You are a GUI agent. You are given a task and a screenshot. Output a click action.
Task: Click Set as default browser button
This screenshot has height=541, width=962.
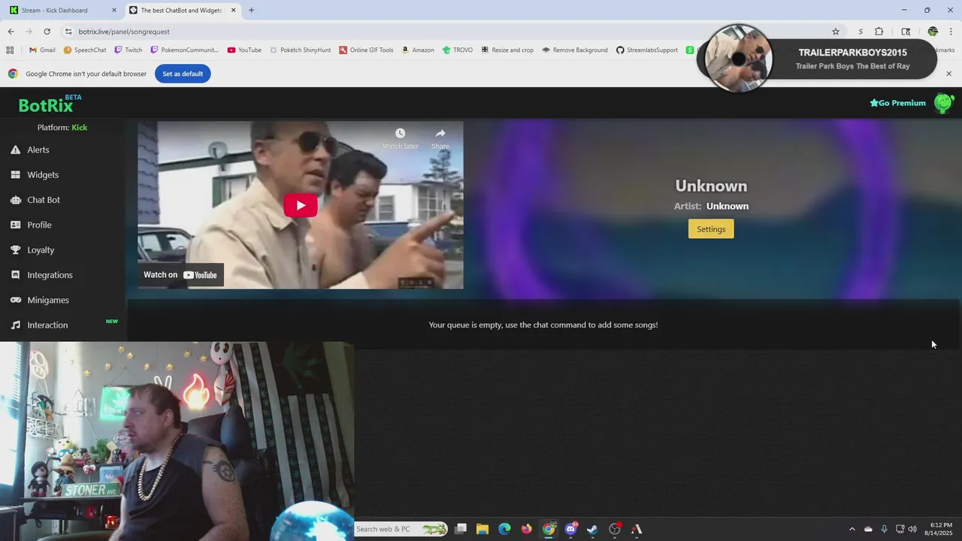coord(183,74)
